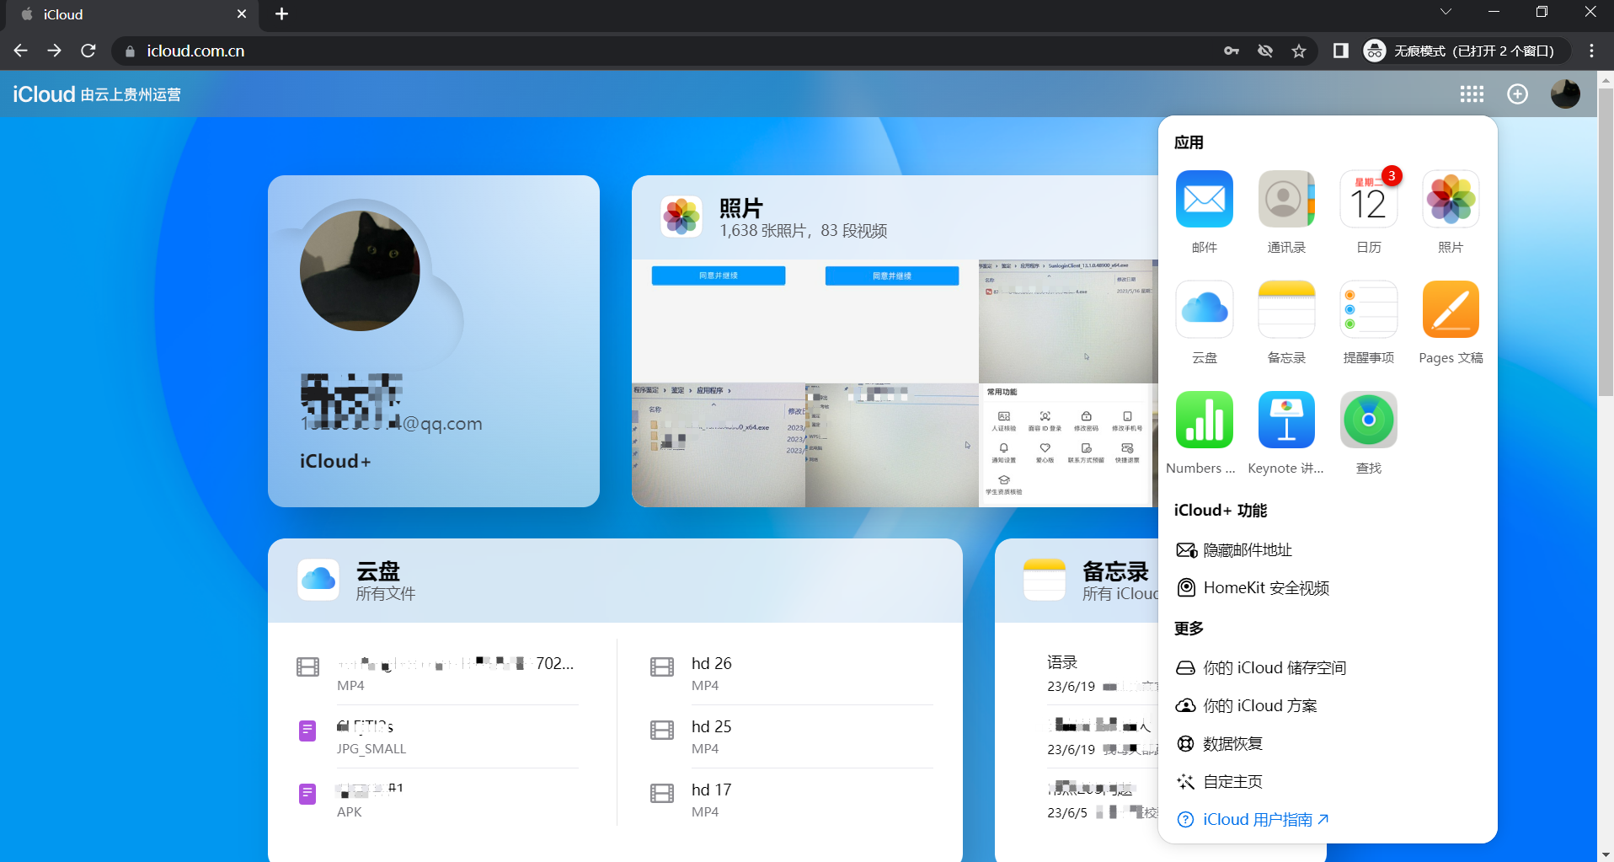This screenshot has height=862, width=1614.
Task: Open the APK file row in Drive
Action: (437, 800)
